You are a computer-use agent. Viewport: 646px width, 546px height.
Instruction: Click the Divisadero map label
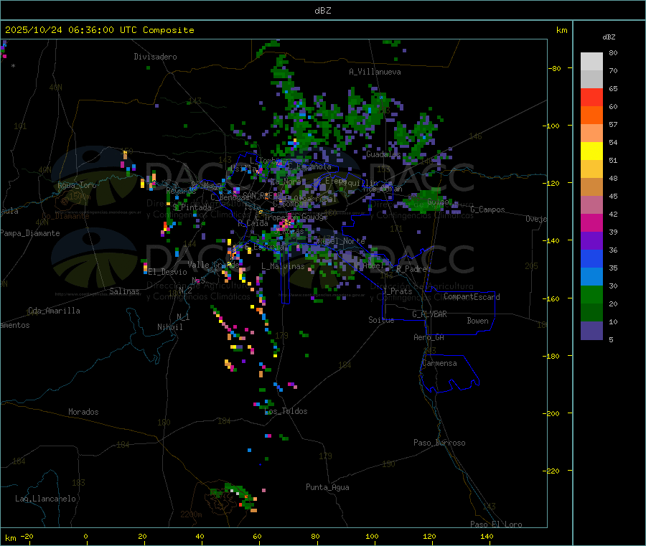[x=155, y=57]
